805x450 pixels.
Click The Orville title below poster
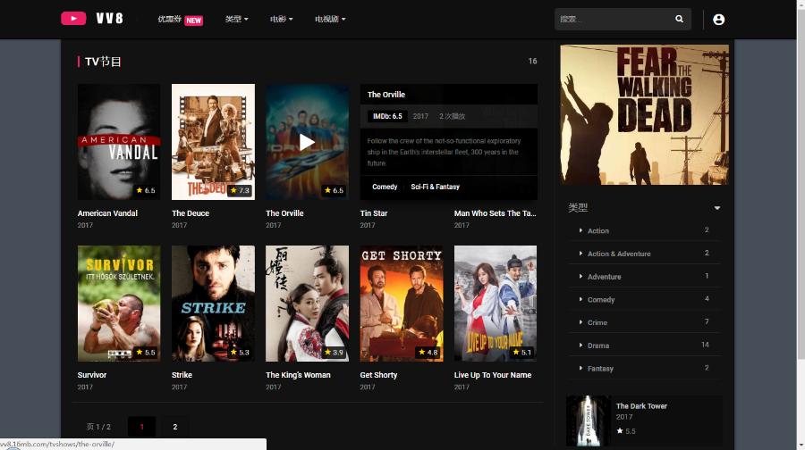click(x=284, y=213)
